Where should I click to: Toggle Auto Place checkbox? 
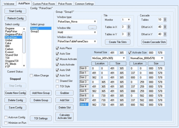[x=57, y=48]
